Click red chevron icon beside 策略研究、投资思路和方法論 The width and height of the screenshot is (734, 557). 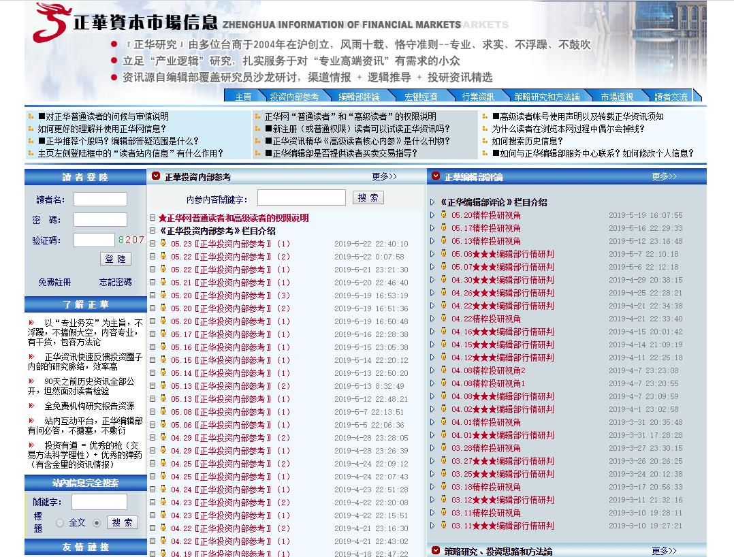coord(436,550)
